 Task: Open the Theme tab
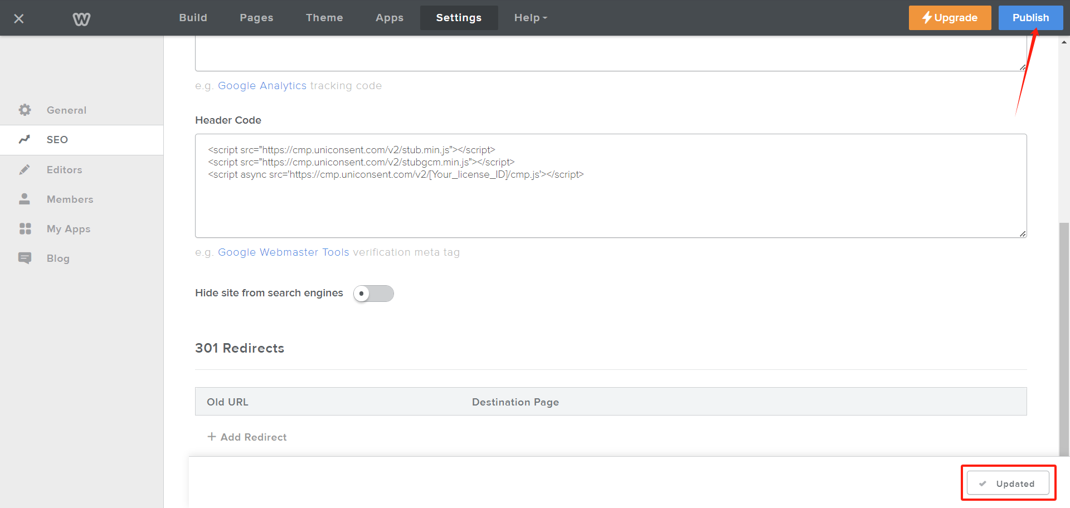[324, 18]
